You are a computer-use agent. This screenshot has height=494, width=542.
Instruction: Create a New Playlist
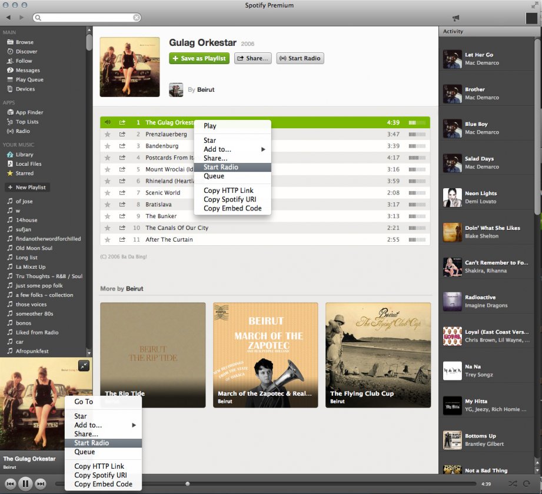coord(27,187)
